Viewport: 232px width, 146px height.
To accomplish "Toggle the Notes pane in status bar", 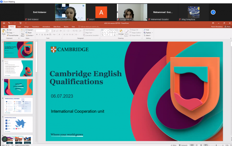I will (x=173, y=145).
